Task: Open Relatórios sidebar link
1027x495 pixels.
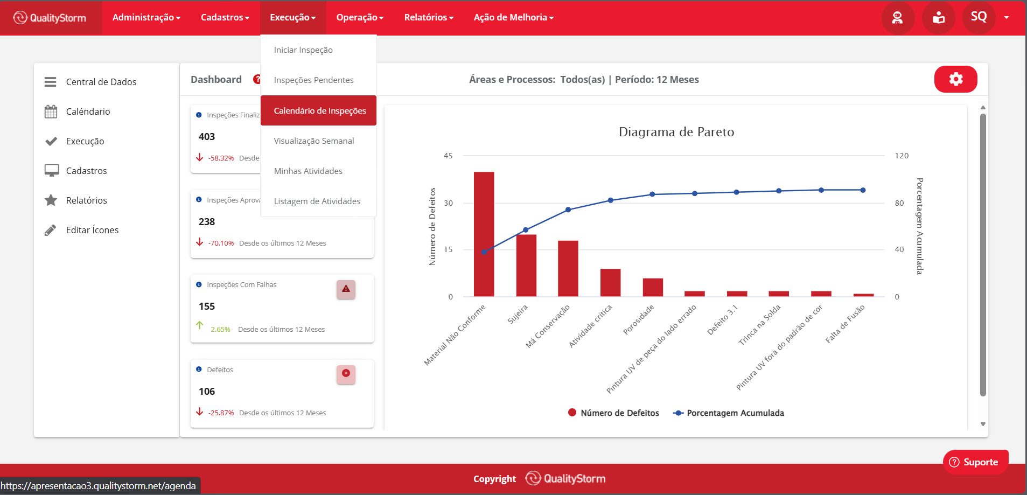Action: [x=86, y=200]
